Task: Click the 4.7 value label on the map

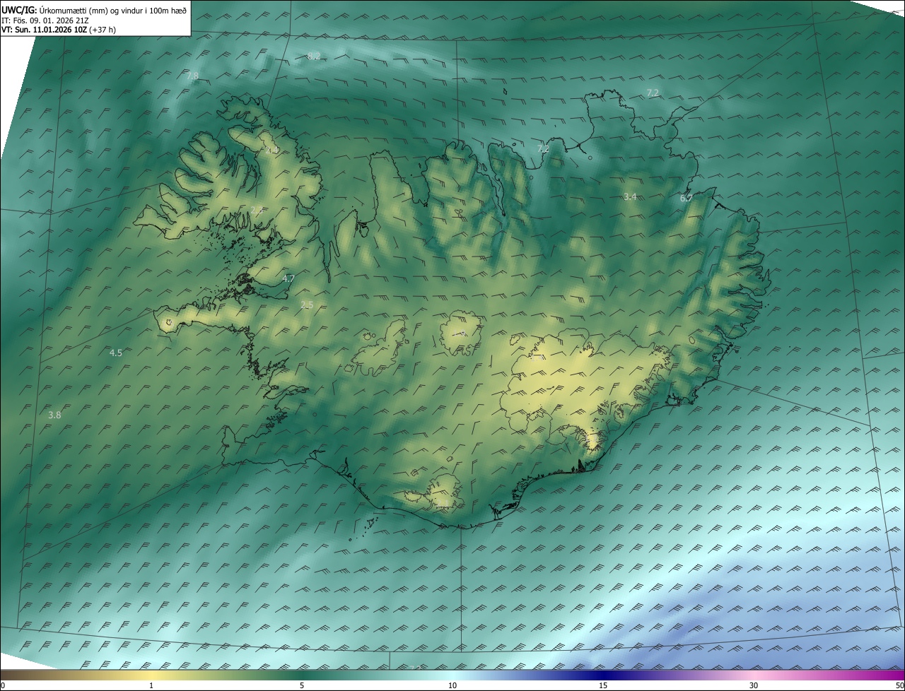Action: tap(288, 279)
